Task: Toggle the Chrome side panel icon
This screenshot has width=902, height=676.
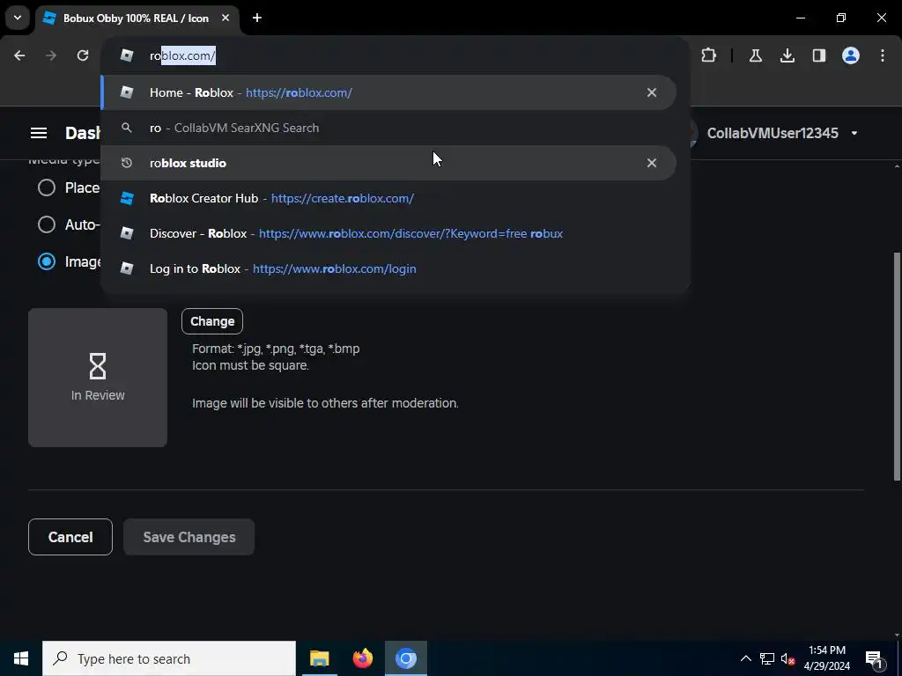Action: tap(818, 55)
